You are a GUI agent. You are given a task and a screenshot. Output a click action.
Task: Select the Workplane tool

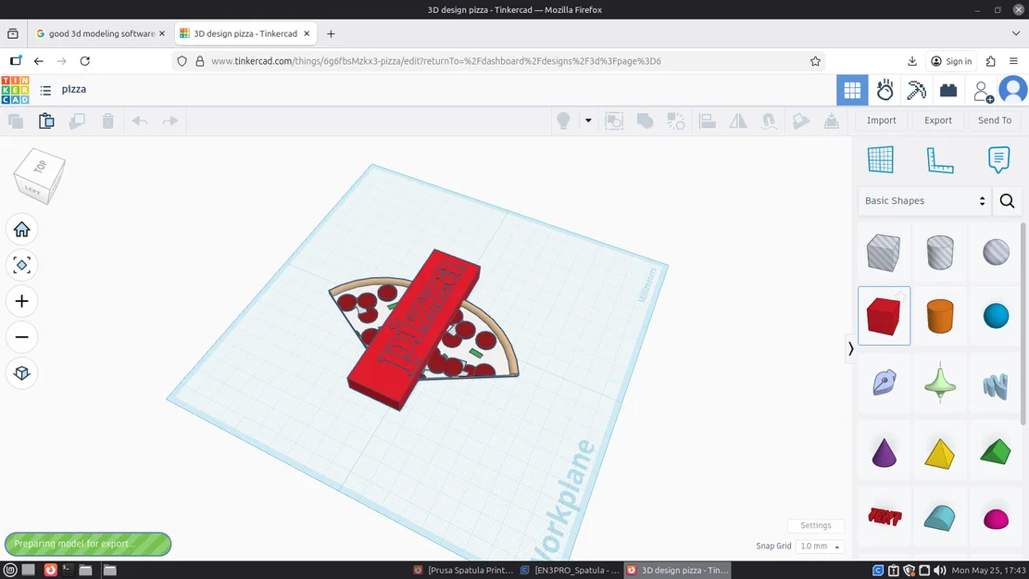[x=880, y=159]
